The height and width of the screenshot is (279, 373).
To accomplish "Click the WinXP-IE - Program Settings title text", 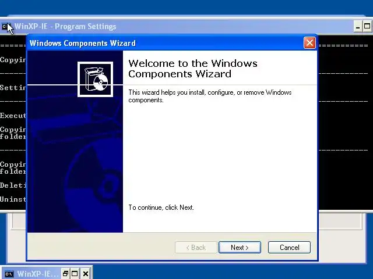I will pos(65,26).
